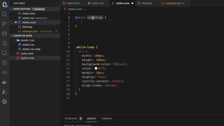224x126 pixels.
Task: Click the 1 UNSAVED badge
Action: tap(38, 9)
